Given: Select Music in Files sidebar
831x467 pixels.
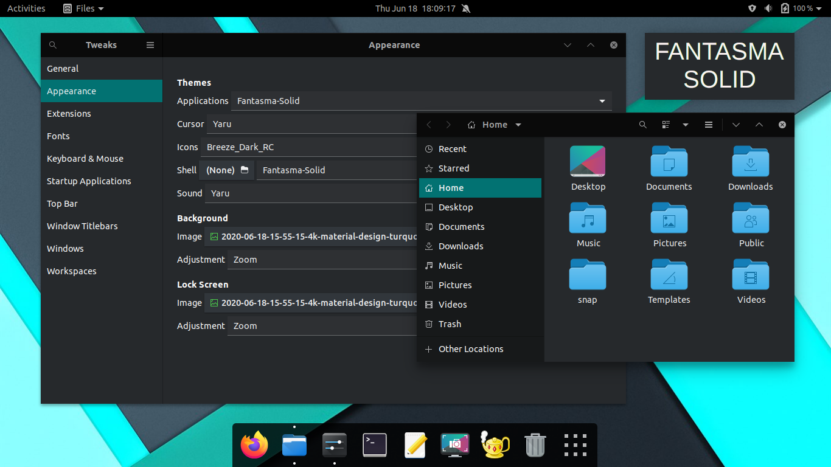Looking at the screenshot, I should [480, 266].
